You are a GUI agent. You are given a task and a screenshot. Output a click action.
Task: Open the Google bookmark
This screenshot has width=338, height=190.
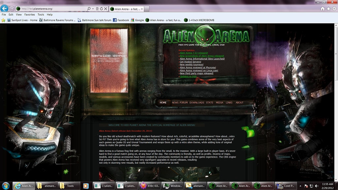click(x=137, y=20)
